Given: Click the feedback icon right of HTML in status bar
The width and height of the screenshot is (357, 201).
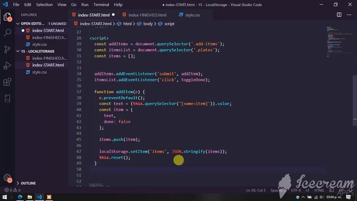Looking at the screenshot, I should (331, 190).
